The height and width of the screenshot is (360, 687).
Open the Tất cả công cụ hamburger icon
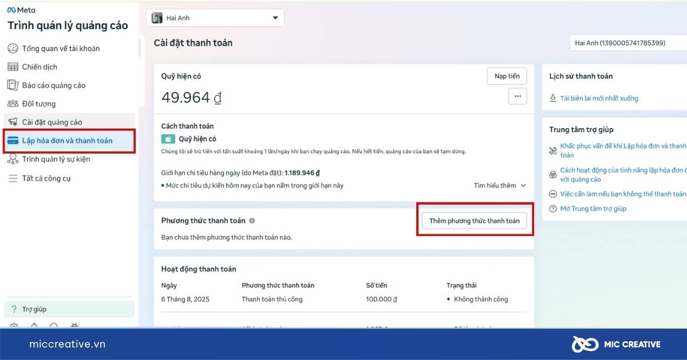click(13, 178)
